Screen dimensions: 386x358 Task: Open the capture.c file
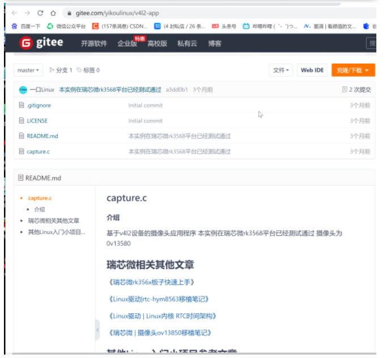click(38, 151)
